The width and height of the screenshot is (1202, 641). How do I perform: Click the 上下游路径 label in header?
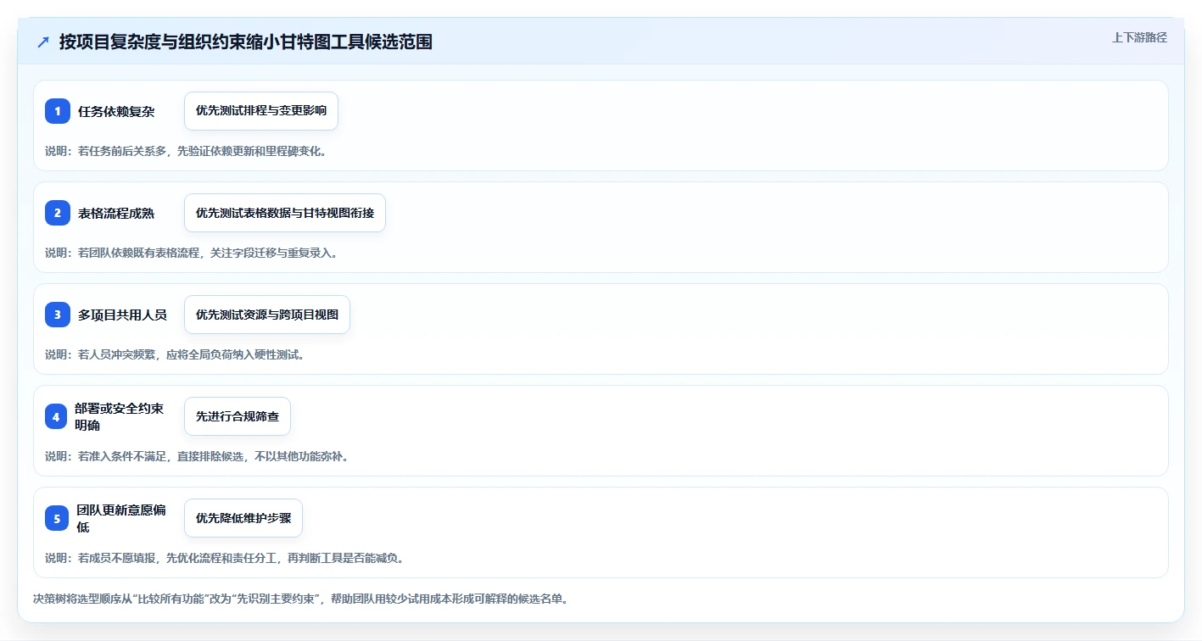tap(1139, 37)
